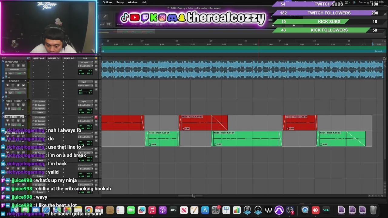The height and width of the screenshot is (218, 388).
Task: Record-enable the [FRE]PART track
Action: tap(8, 65)
